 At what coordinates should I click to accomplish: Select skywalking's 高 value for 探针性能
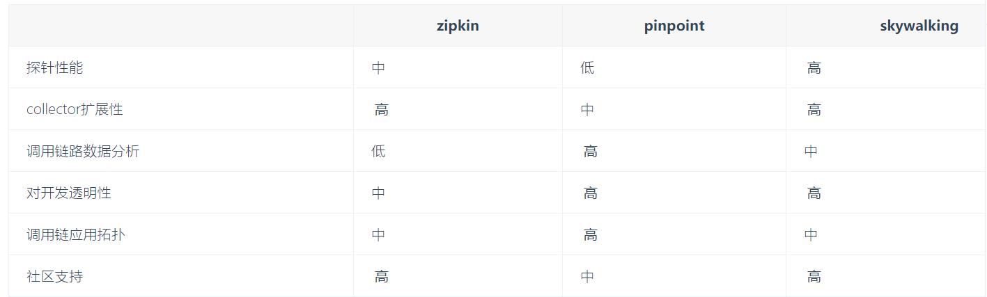click(814, 67)
